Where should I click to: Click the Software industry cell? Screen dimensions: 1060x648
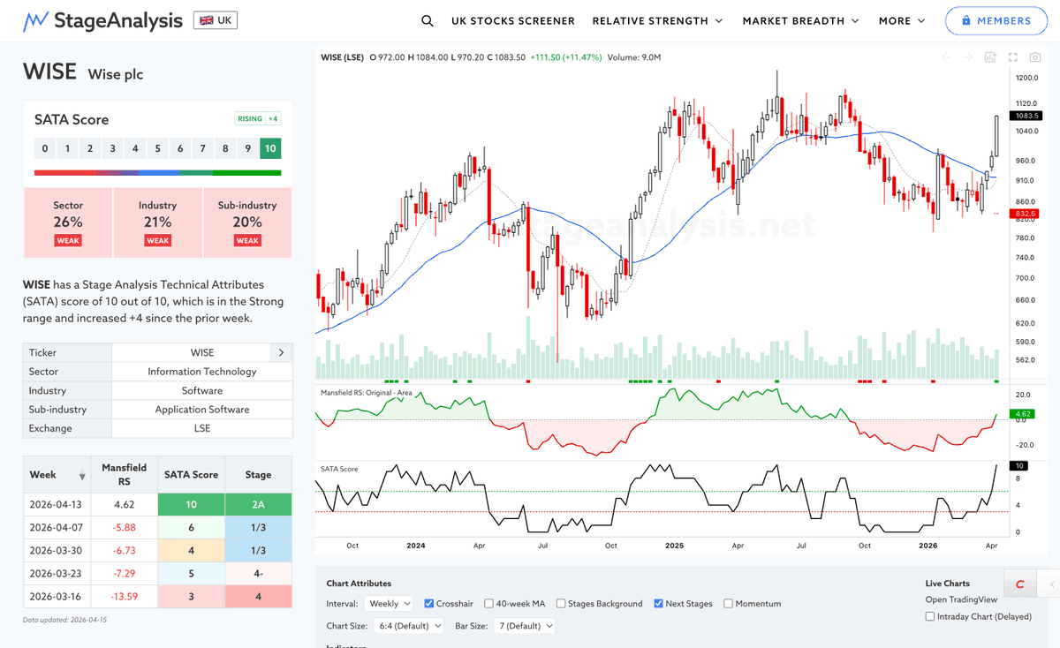coord(202,390)
